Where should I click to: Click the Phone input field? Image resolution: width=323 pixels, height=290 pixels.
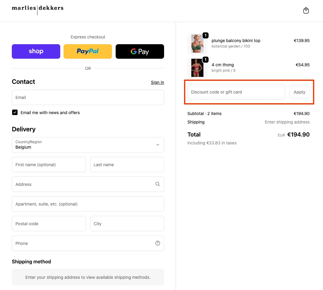click(88, 243)
